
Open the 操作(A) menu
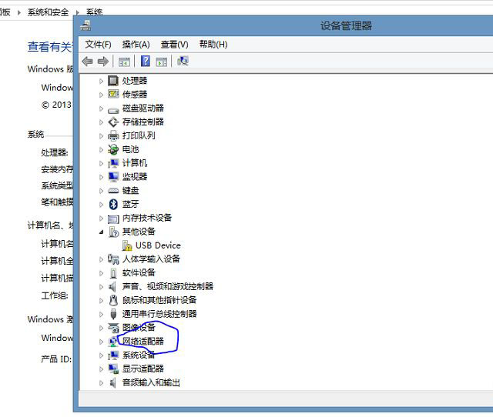pyautogui.click(x=136, y=45)
